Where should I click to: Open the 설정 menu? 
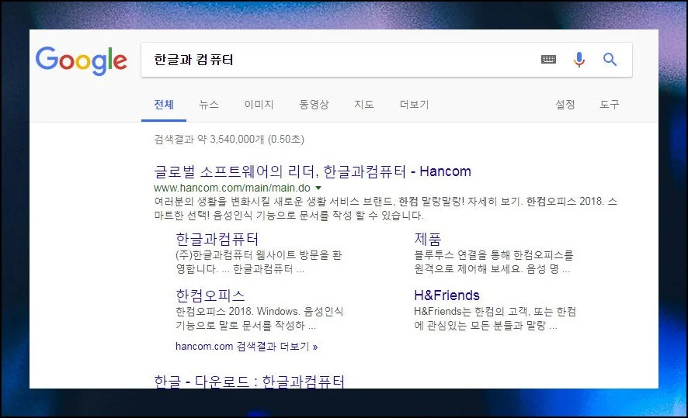pos(565,105)
